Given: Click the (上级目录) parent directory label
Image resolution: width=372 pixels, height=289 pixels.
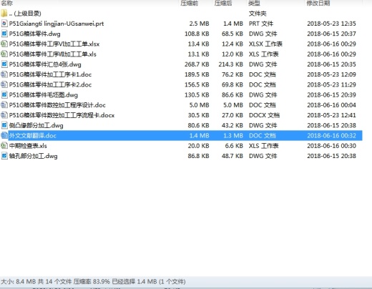Looking at the screenshot, I should point(25,14).
